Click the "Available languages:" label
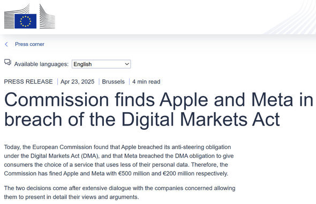This screenshot has width=316, height=204. pyautogui.click(x=41, y=64)
